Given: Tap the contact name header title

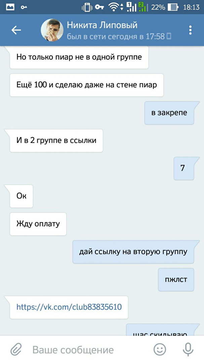Looking at the screenshot, I should pos(102,25).
